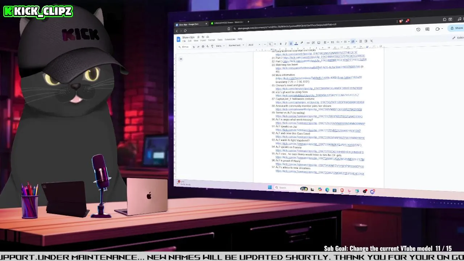Open the highlight color picker
Viewport: 464px width, 261px height.
302,43
